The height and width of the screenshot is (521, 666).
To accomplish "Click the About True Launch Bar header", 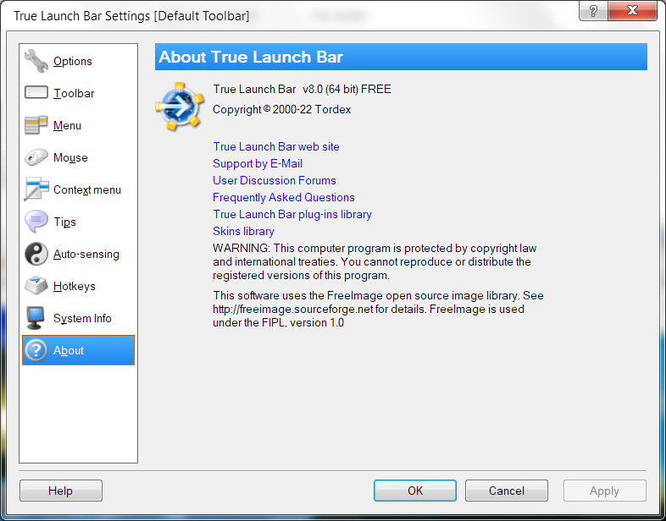I will tap(401, 57).
